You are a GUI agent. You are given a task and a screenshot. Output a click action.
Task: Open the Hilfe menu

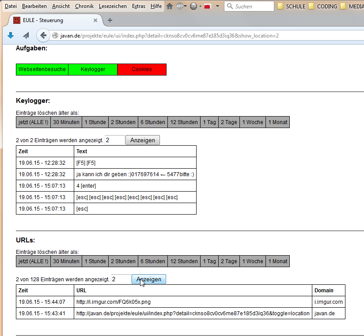pyautogui.click(x=156, y=6)
